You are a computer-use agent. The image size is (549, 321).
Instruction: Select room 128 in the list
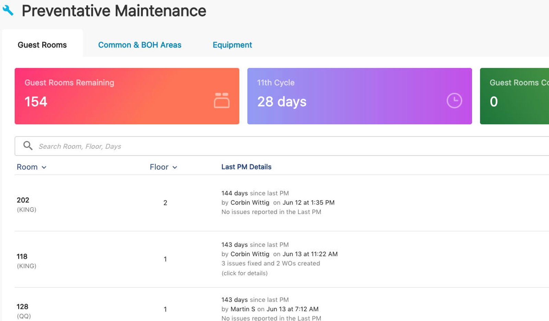23,307
